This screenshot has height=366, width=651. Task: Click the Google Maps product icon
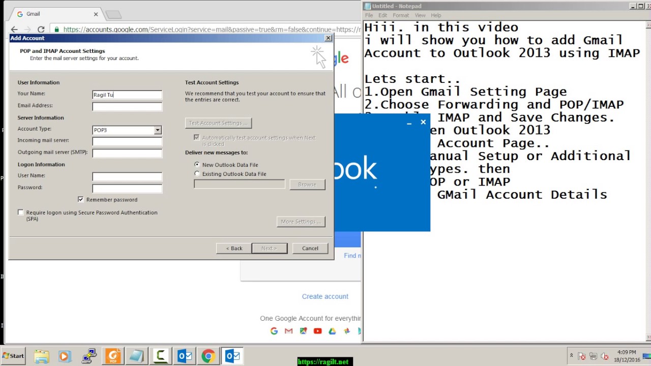tap(303, 331)
